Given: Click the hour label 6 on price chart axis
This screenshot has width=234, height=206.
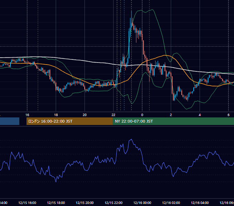Looking at the screenshot, I should (x=228, y=115).
